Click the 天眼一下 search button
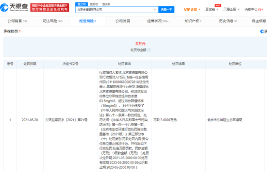The height and width of the screenshot is (178, 267). click(x=166, y=10)
